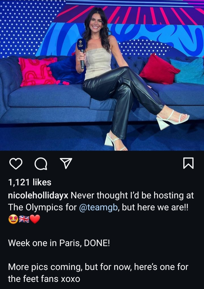Click the Team GB microphone in the photo
Viewport: 204px width, 289px height.
click(82, 53)
